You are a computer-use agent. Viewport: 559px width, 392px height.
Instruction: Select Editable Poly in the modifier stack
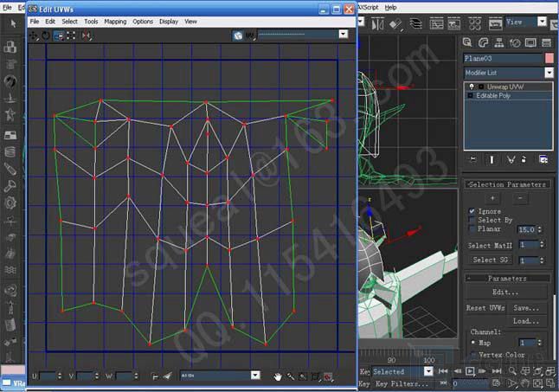pos(493,95)
